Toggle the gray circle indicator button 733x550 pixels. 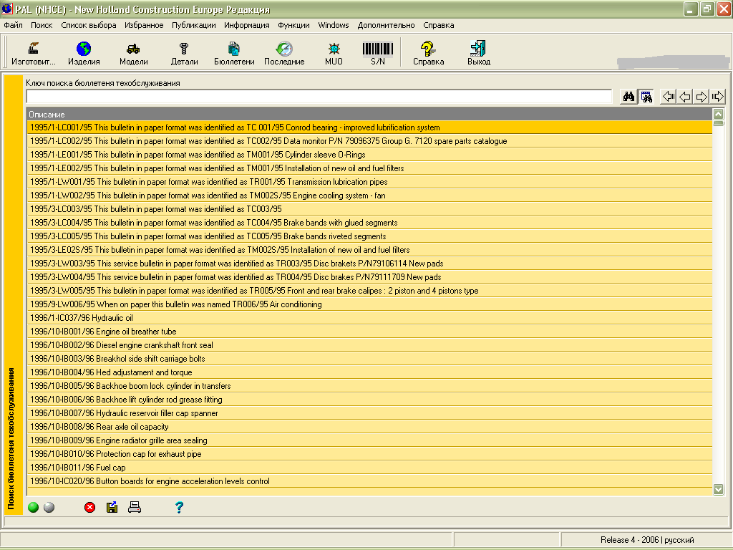tap(49, 508)
